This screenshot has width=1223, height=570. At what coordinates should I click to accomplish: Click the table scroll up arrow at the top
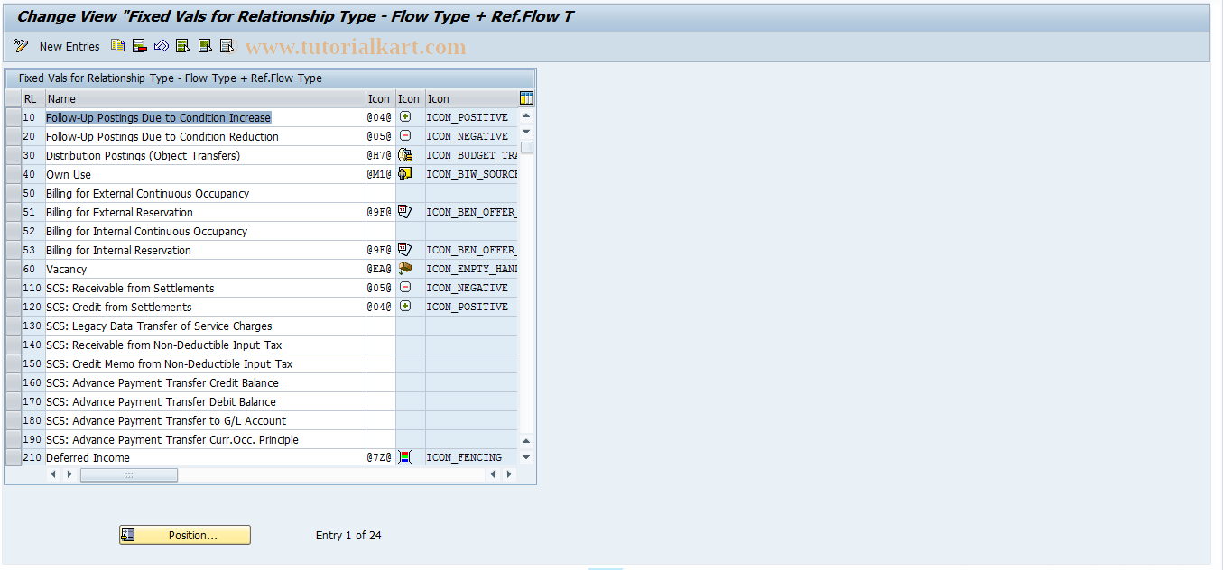[x=526, y=115]
